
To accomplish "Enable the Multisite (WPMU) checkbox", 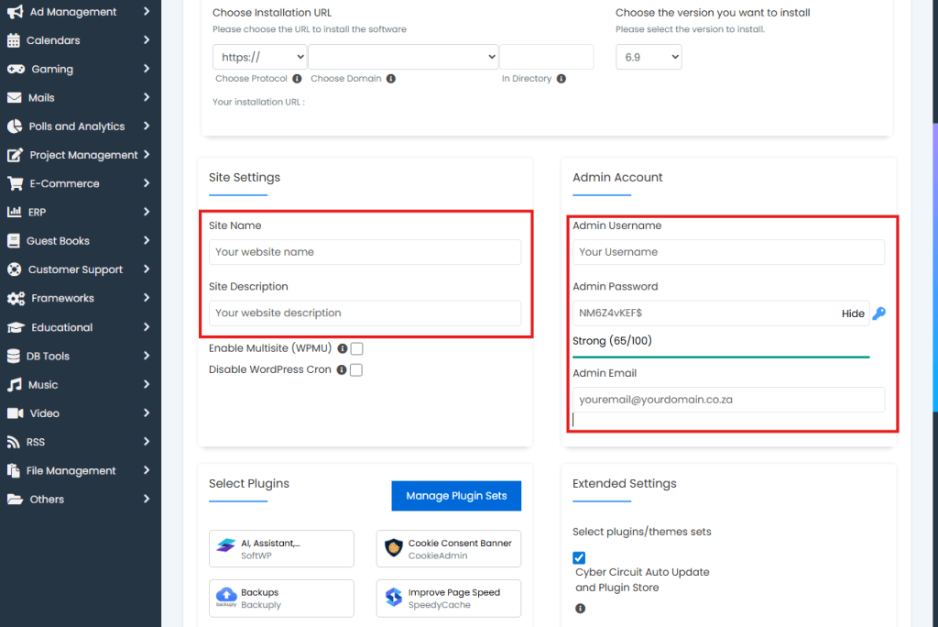I will click(x=357, y=348).
